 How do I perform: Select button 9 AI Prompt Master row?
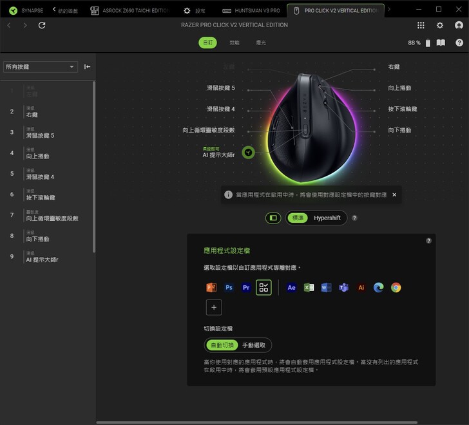click(x=48, y=256)
